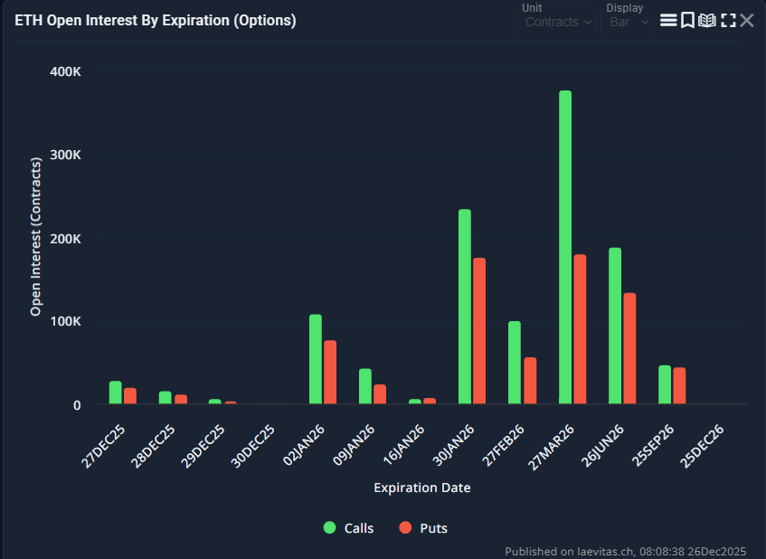Select the bookmark ribbon icon
The width and height of the screenshot is (766, 559).
point(687,19)
